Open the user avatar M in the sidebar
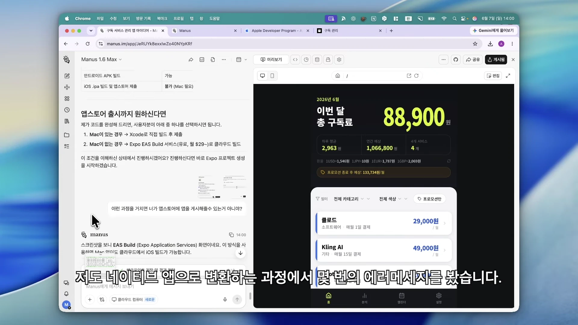Screen dimensions: 578x325 pos(66,305)
